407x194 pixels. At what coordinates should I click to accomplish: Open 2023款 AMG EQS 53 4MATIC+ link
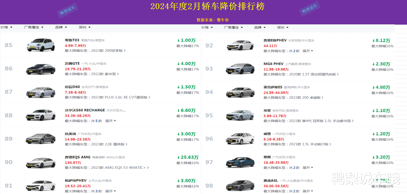click(120, 168)
